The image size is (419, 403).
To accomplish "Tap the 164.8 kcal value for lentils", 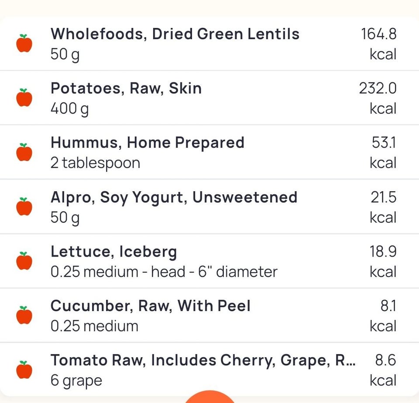I will (x=379, y=34).
